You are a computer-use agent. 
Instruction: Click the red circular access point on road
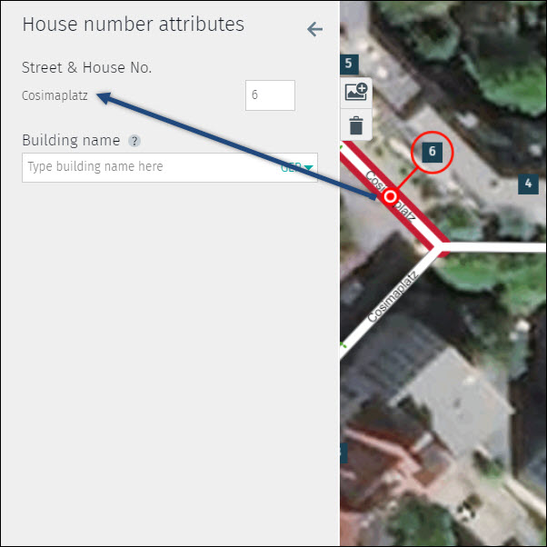(x=391, y=197)
